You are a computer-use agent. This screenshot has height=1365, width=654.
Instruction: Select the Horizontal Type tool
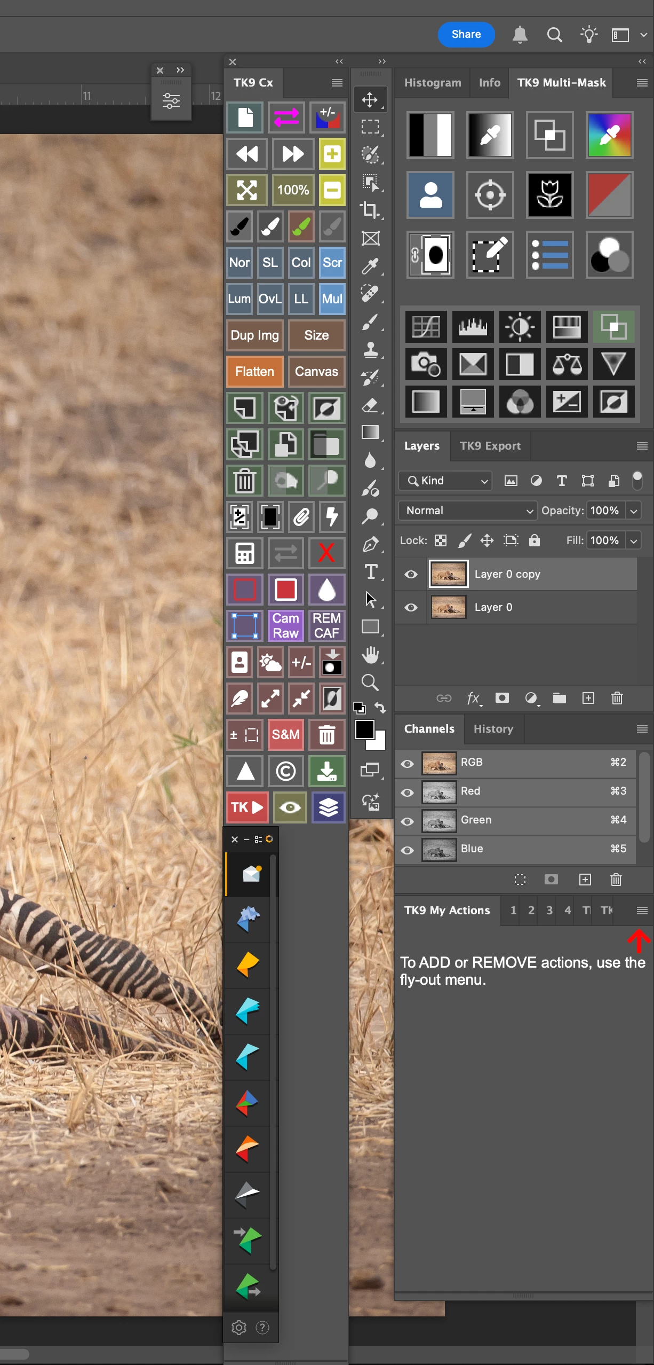[x=370, y=572]
